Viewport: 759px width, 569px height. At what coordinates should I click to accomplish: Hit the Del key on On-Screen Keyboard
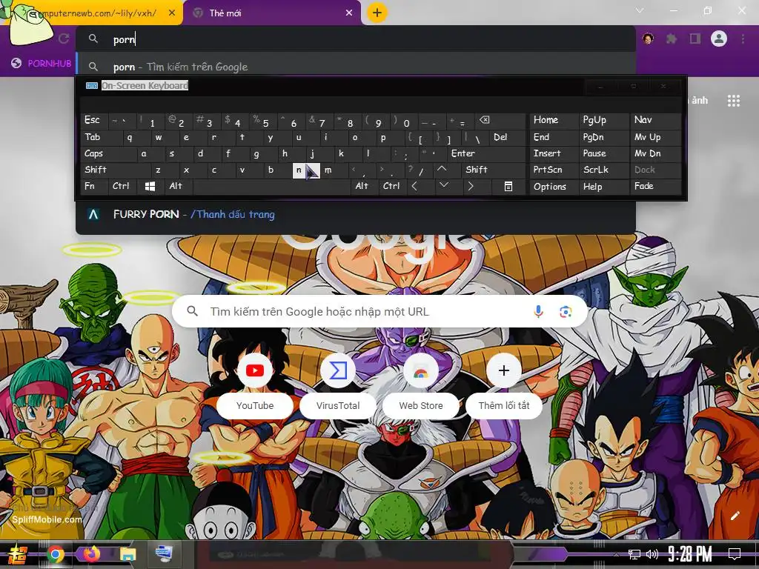coord(508,137)
